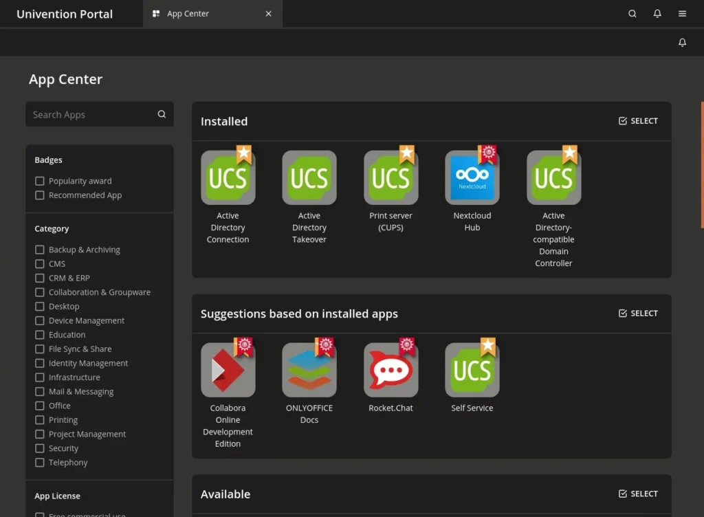Screen dimensions: 704x517
Task: Check the Free commercial use license filter
Action: [39, 514]
